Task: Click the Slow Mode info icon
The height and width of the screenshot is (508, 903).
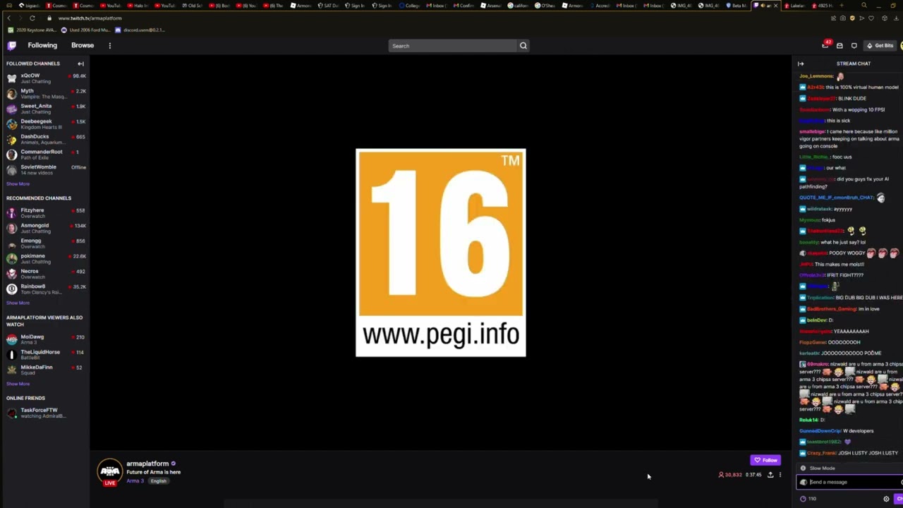Action: pyautogui.click(x=803, y=468)
